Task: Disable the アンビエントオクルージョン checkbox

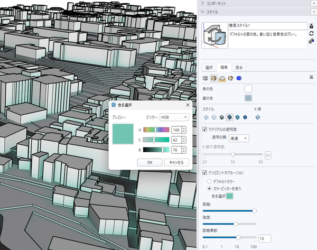Action: point(206,173)
